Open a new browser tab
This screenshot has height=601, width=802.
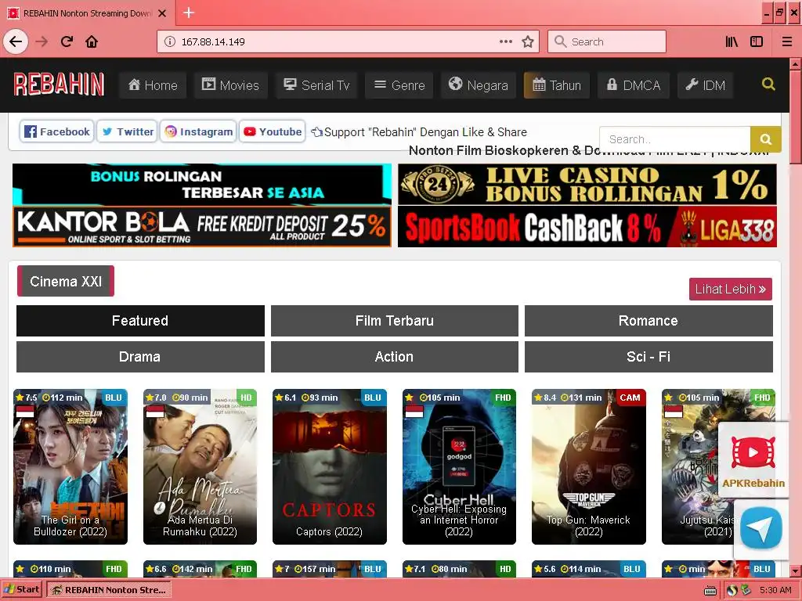tap(189, 13)
